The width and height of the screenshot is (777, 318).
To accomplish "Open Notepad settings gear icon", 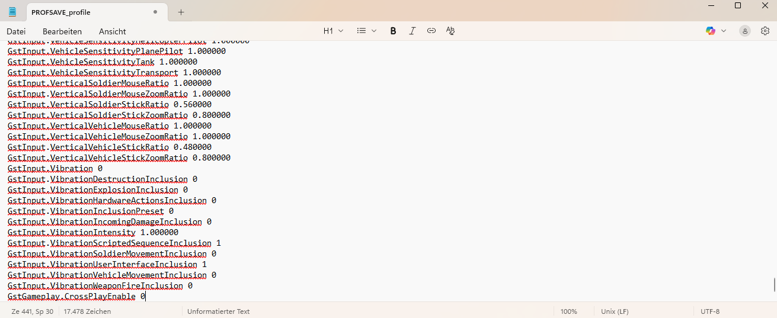I will (765, 31).
